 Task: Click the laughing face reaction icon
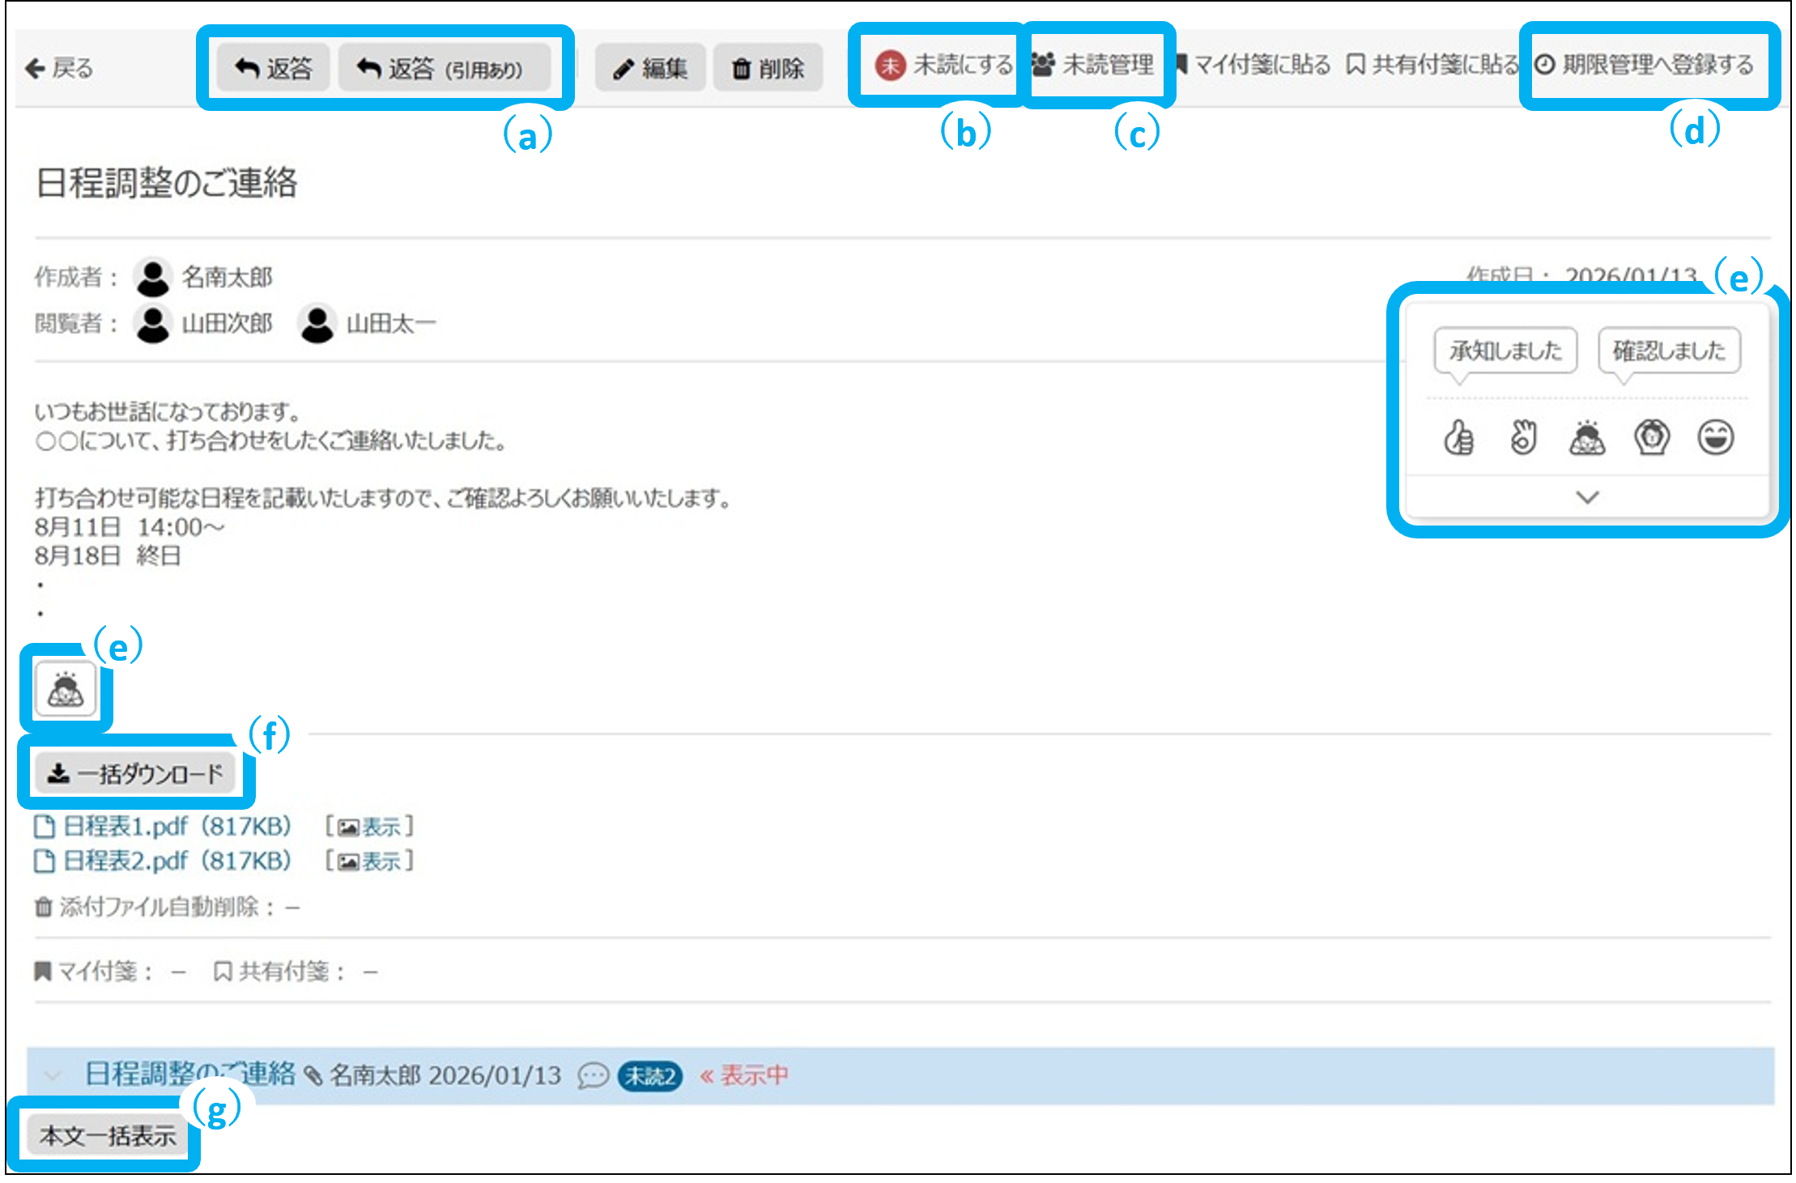1715,438
